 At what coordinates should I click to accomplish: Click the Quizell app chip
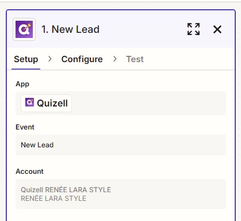tap(46, 103)
